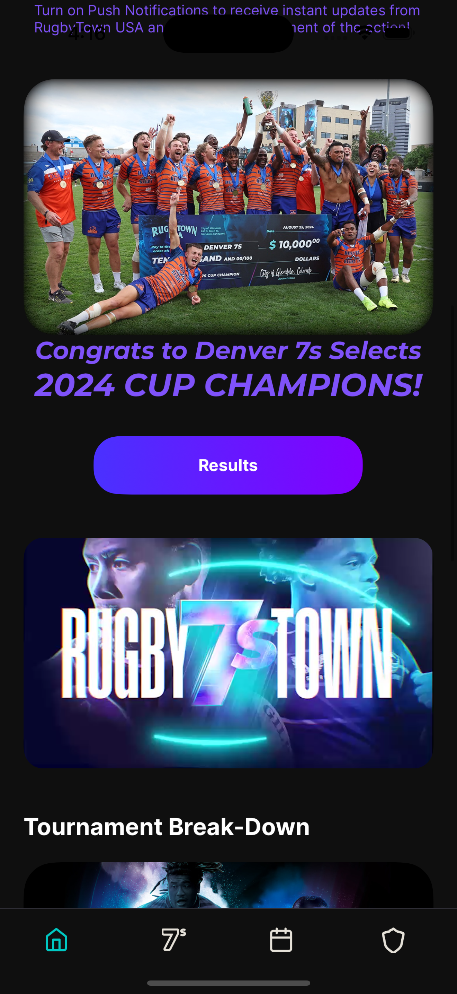Screen dimensions: 457x994
Task: Click the page scrollbar on the right edge
Action: point(454,432)
